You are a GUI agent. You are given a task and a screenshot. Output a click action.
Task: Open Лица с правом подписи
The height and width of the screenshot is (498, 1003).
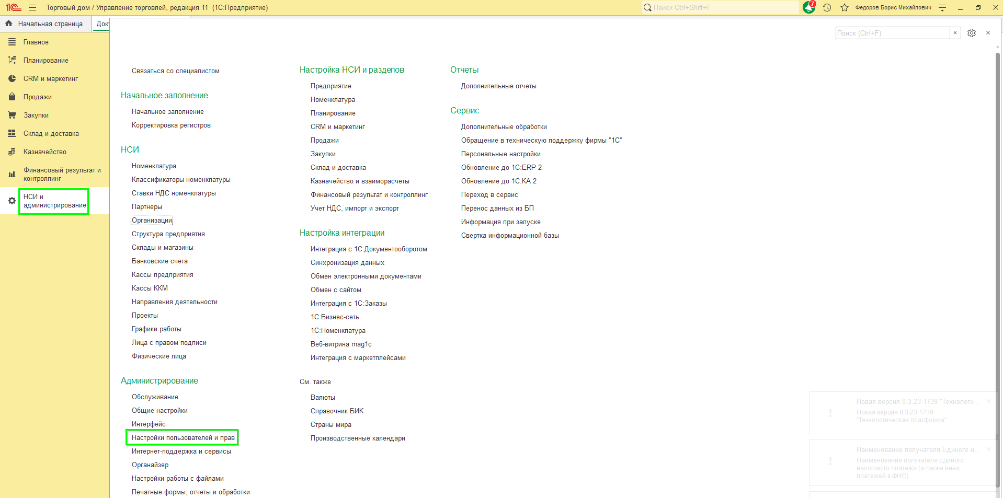pyautogui.click(x=169, y=343)
